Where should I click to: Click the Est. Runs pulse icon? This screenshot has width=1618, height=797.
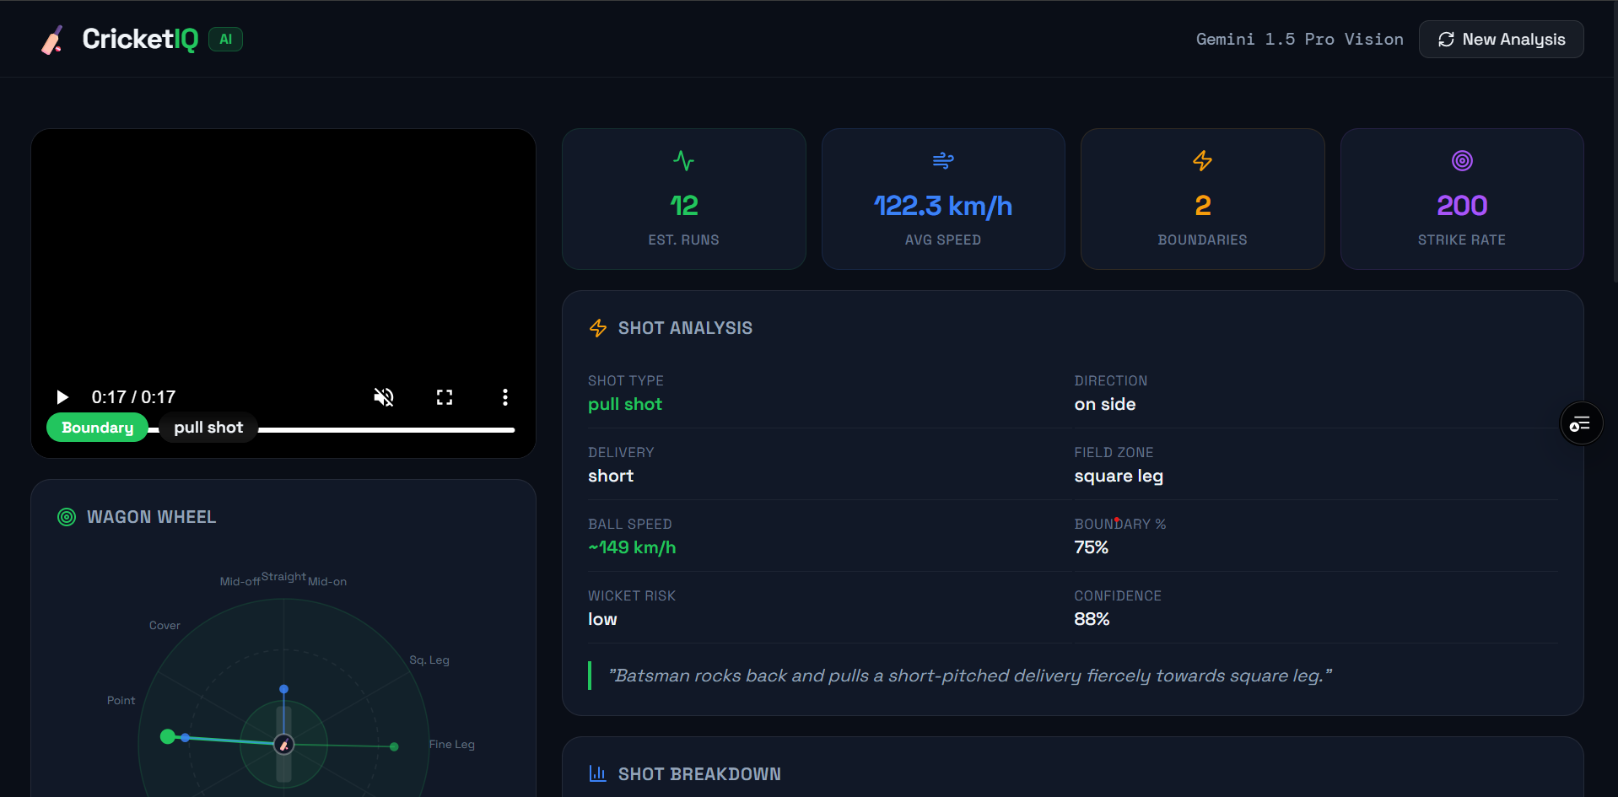pos(683,160)
